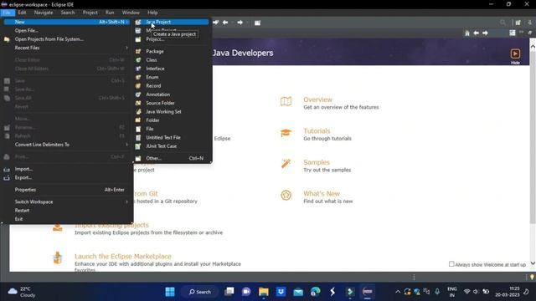The height and width of the screenshot is (301, 536).
Task: Click the Source Folder icon
Action: coord(138,103)
